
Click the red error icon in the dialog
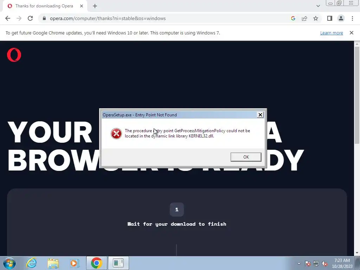(x=116, y=134)
